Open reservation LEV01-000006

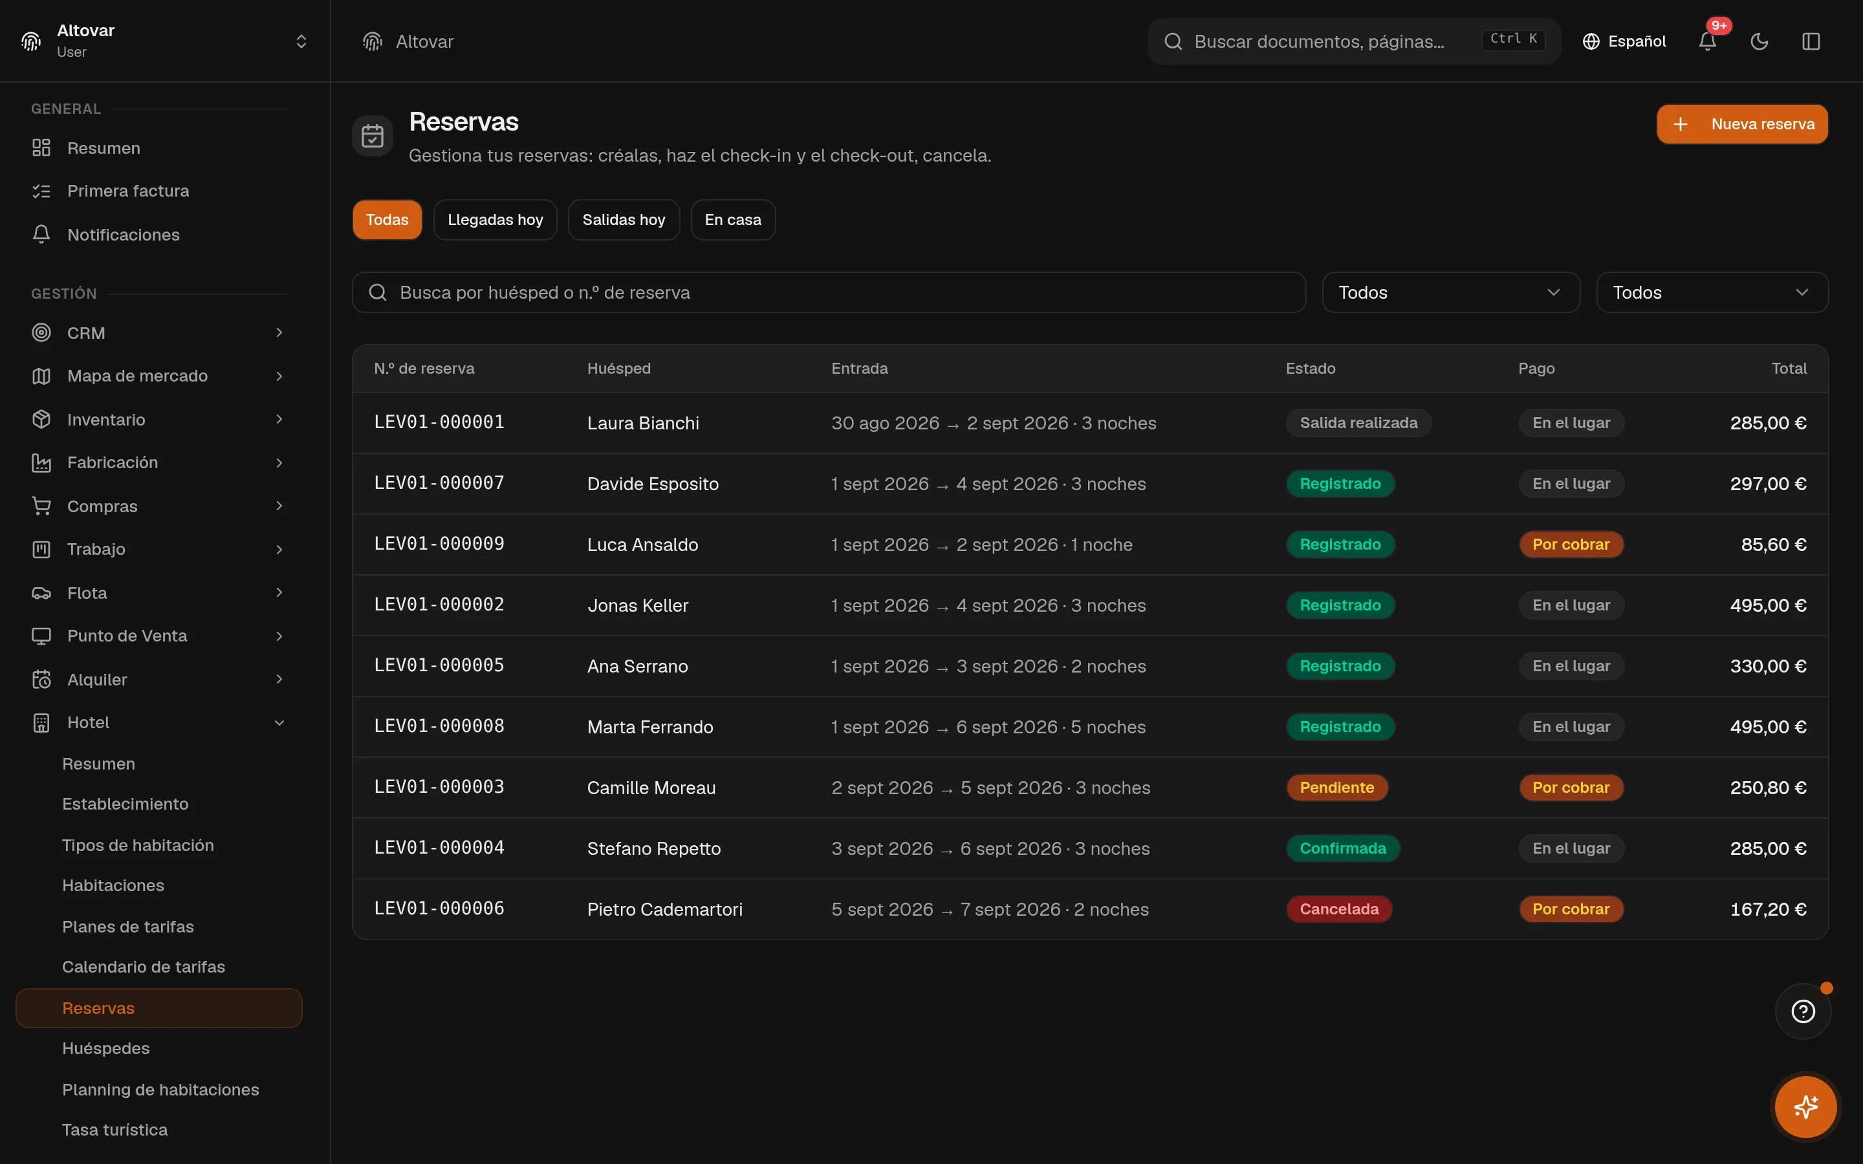(439, 909)
